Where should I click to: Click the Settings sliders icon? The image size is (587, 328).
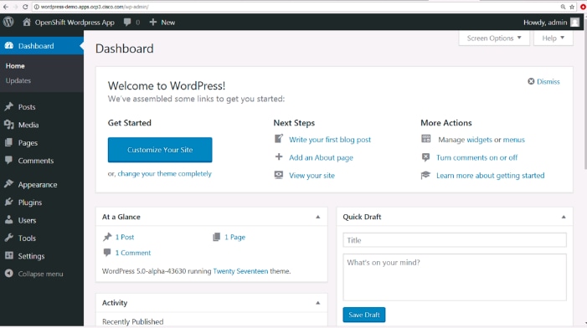point(9,256)
